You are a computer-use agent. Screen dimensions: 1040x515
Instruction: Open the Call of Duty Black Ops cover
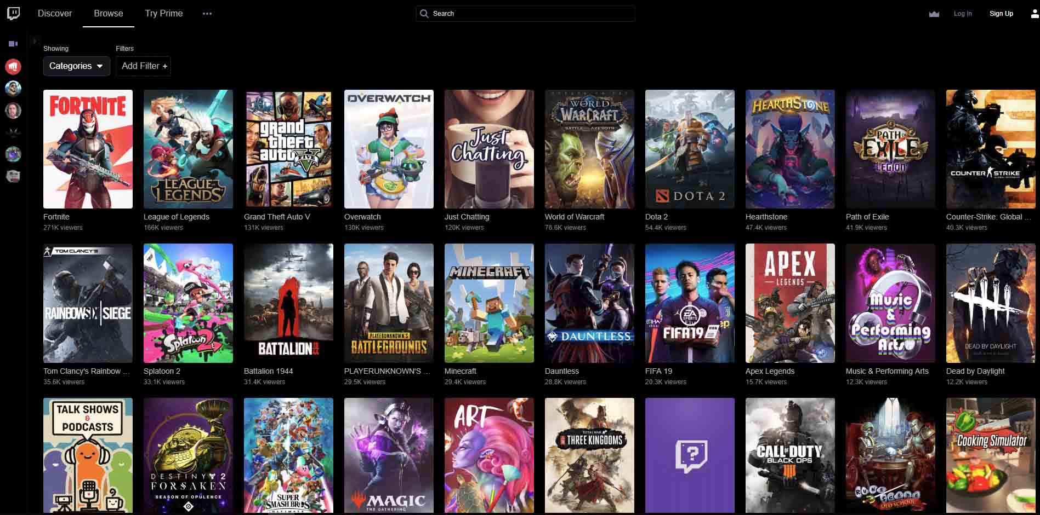(790, 455)
